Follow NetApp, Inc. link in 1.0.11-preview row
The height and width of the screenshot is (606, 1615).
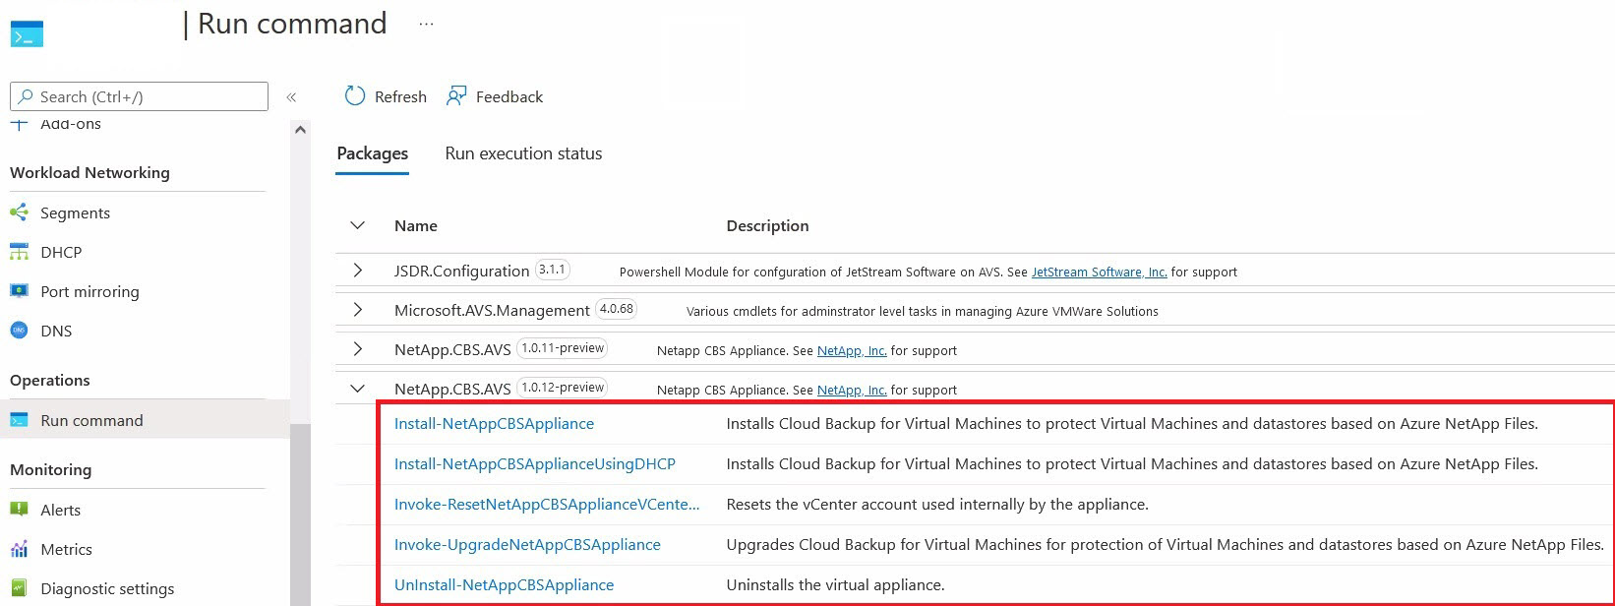coord(852,350)
